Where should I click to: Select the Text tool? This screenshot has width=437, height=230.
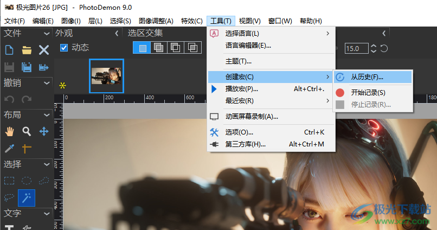pyautogui.click(x=9, y=227)
